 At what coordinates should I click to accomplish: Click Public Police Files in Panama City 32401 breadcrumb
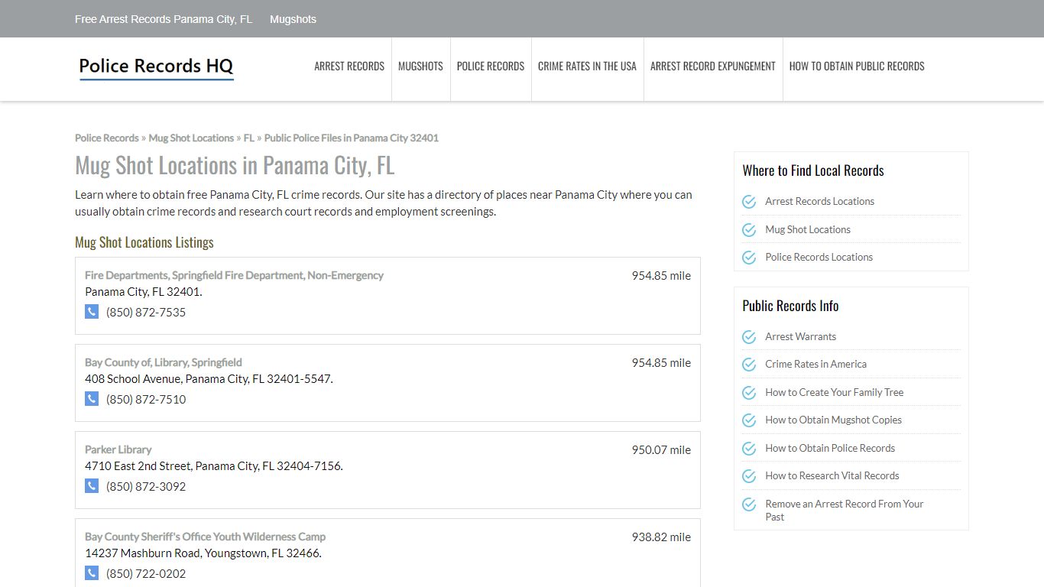352,138
